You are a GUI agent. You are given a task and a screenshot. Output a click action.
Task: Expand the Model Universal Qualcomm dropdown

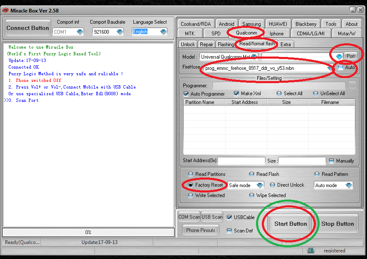[x=254, y=57]
